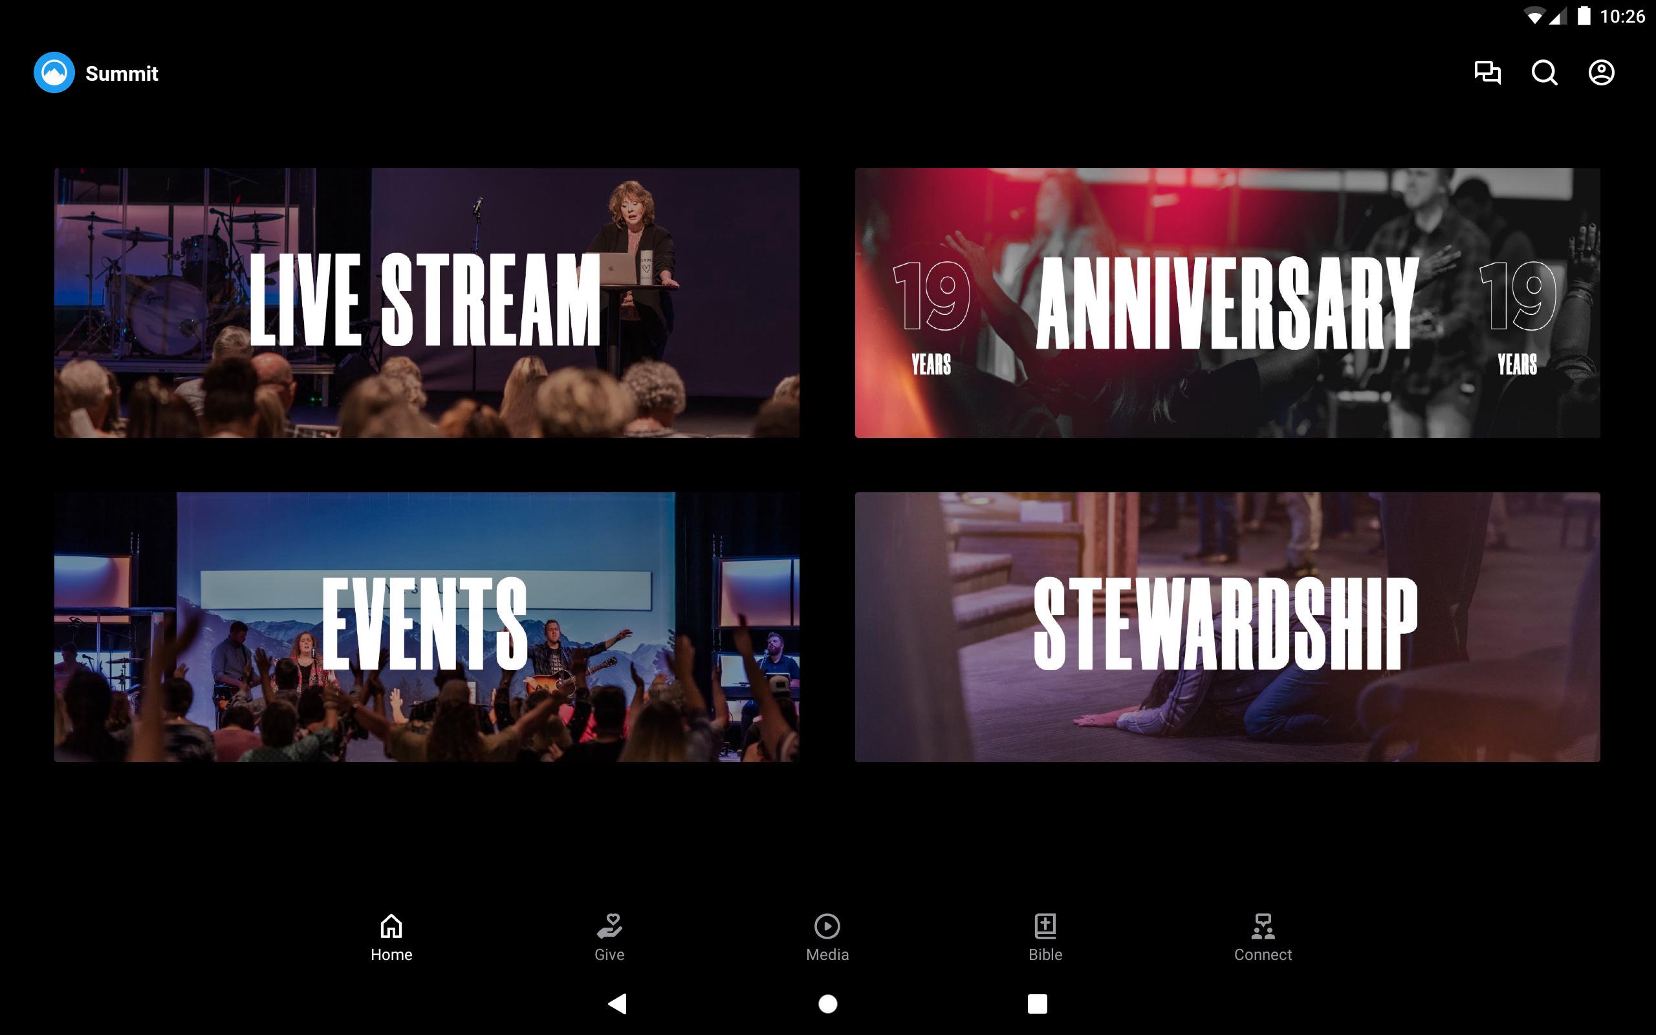
Task: Tap the Summit mountain logo
Action: click(x=54, y=72)
